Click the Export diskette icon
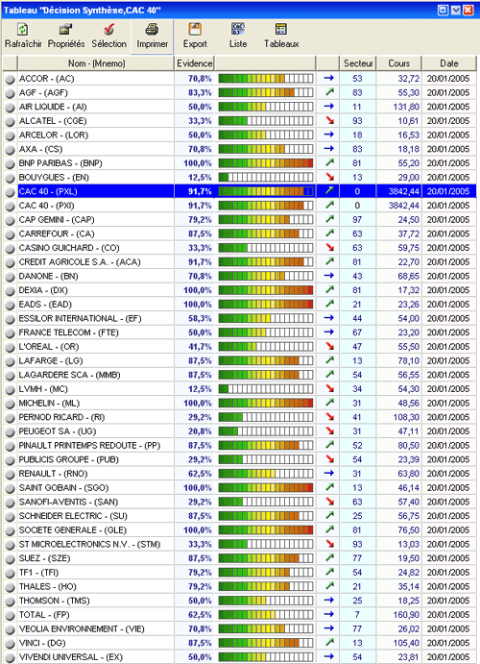 pos(195,29)
